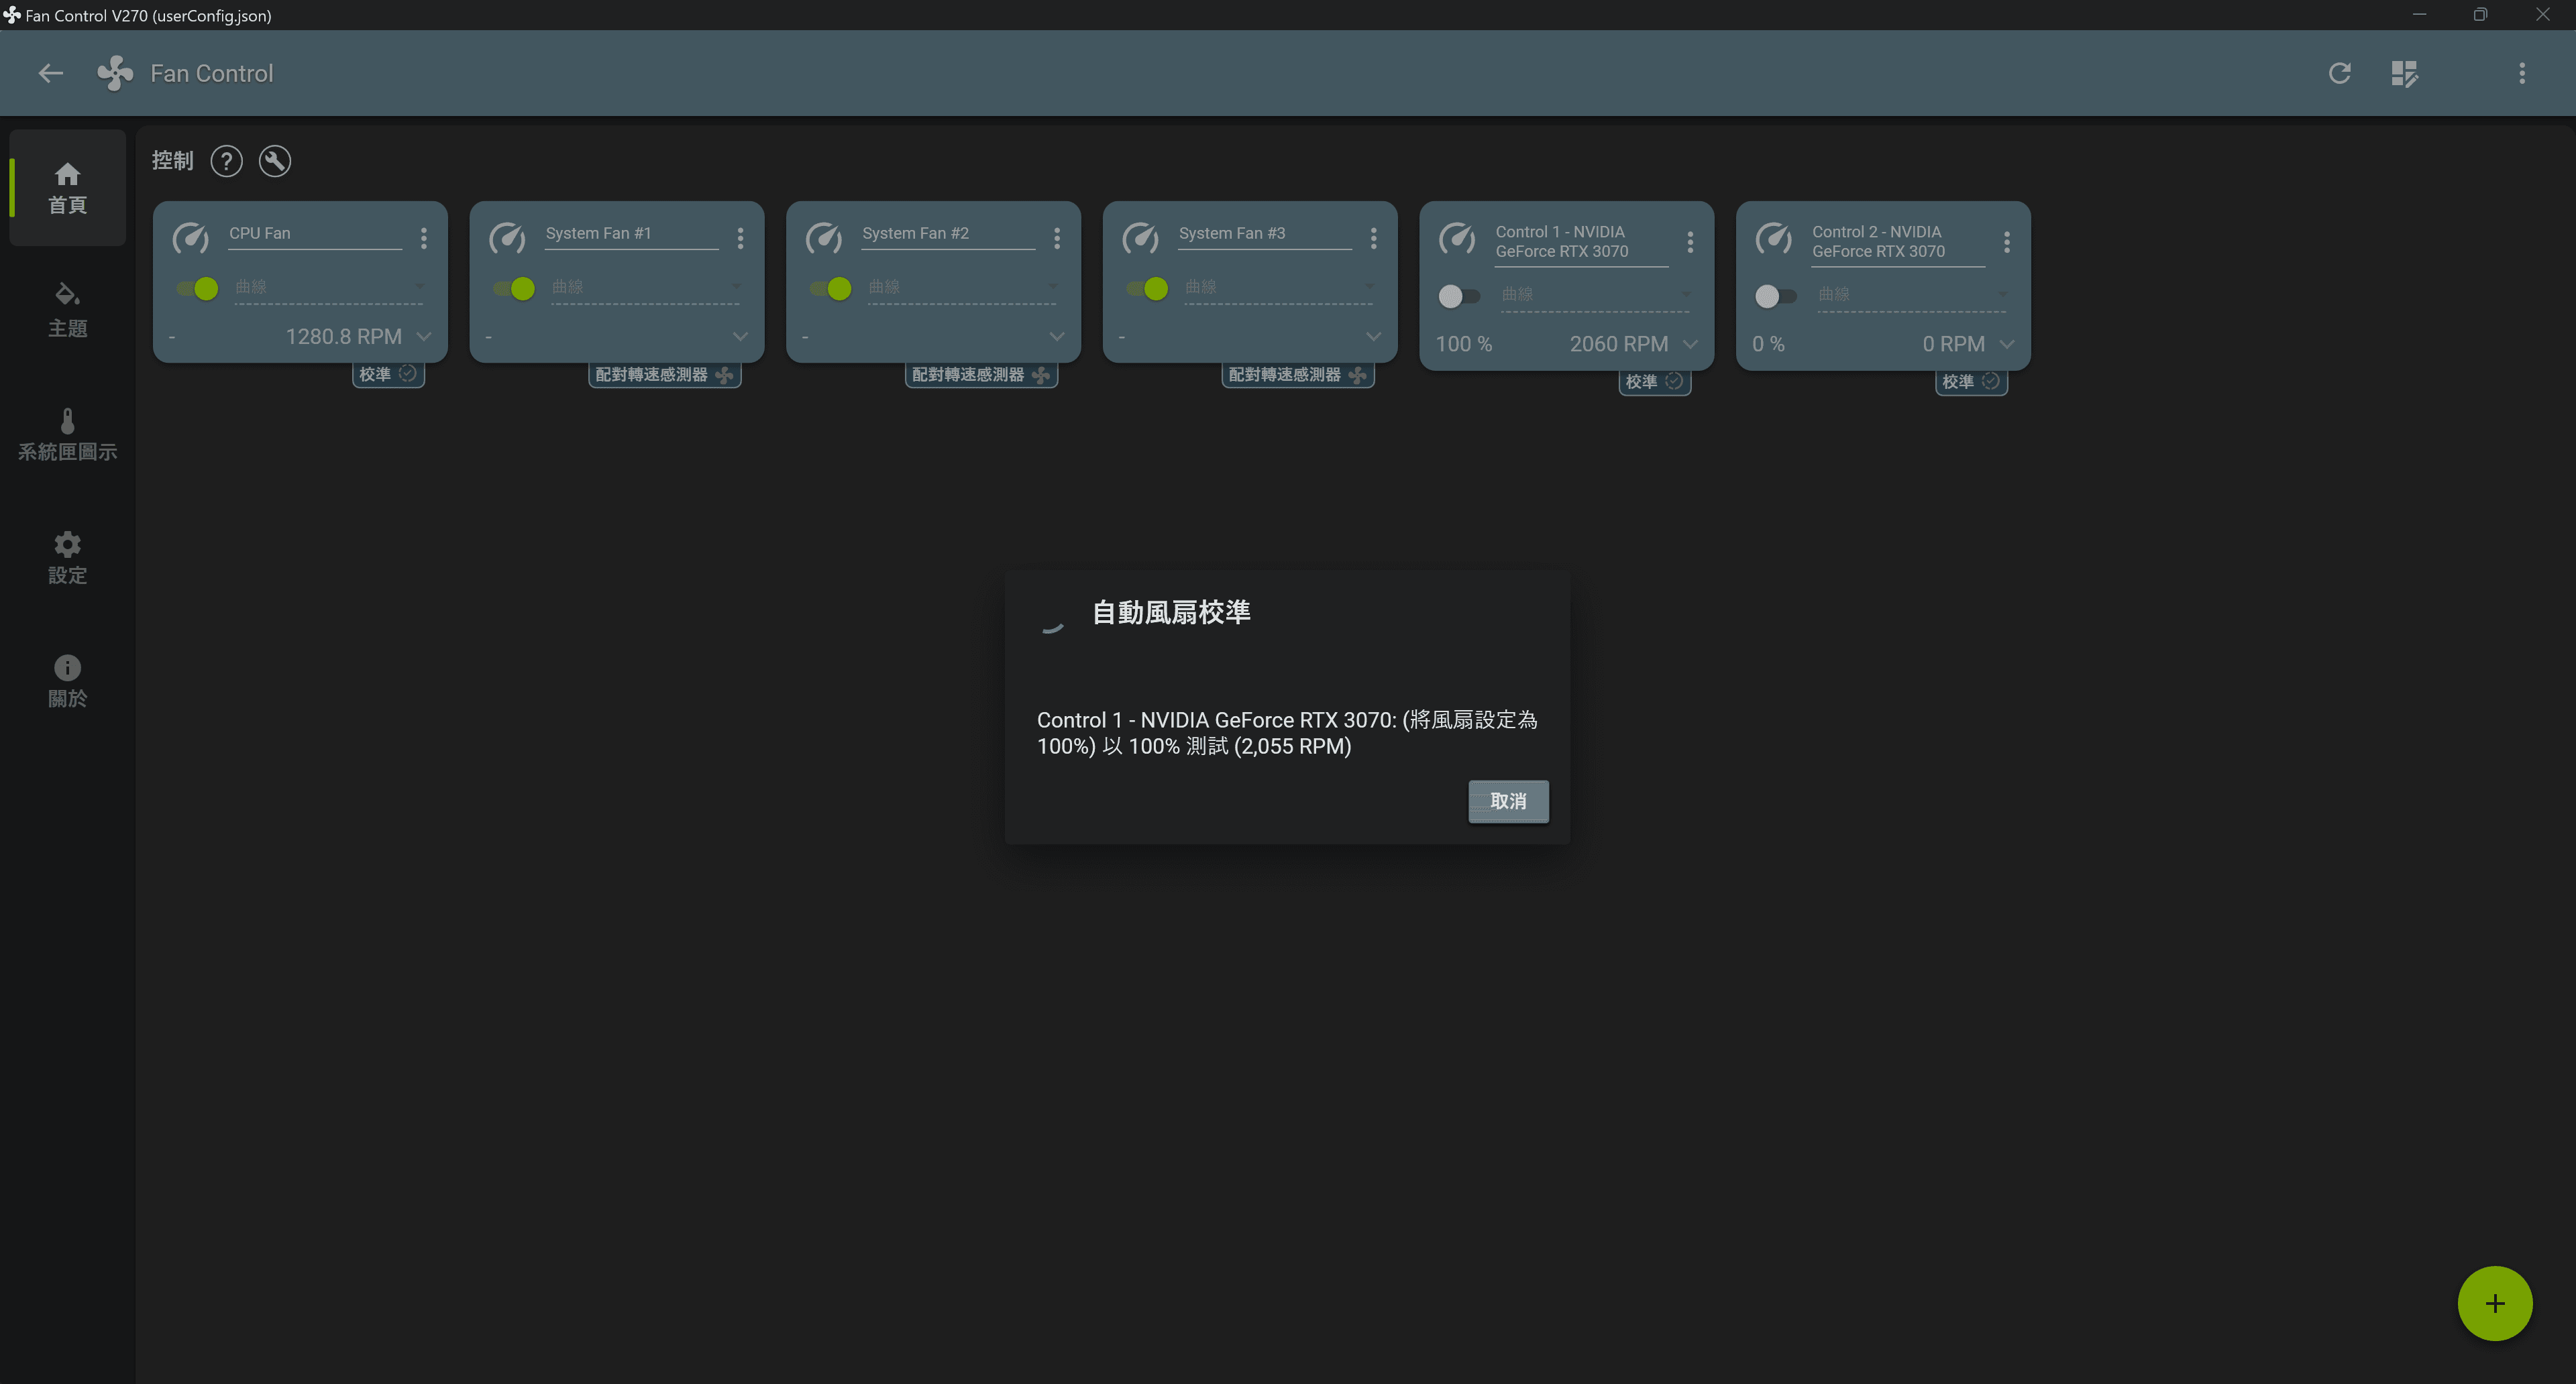Open System Fan #2 card three-dot menu
Screen dimensions: 2576x1384
tap(1057, 238)
